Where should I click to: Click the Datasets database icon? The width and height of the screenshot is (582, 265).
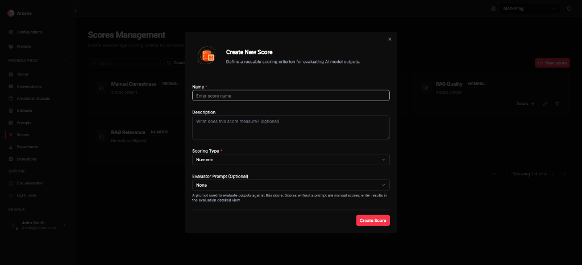coord(11,111)
